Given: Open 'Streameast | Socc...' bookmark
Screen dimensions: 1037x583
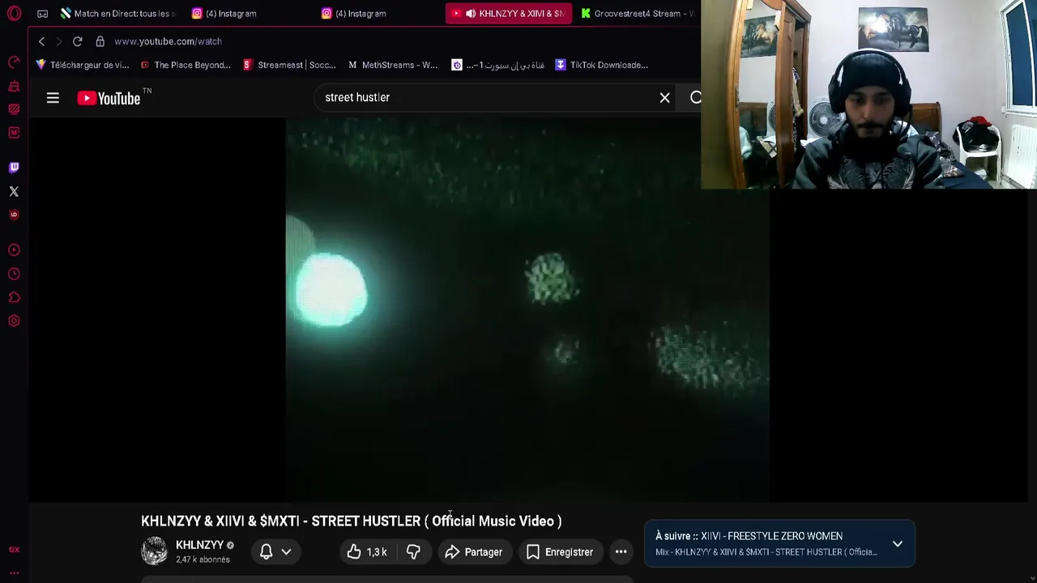Looking at the screenshot, I should (x=289, y=65).
